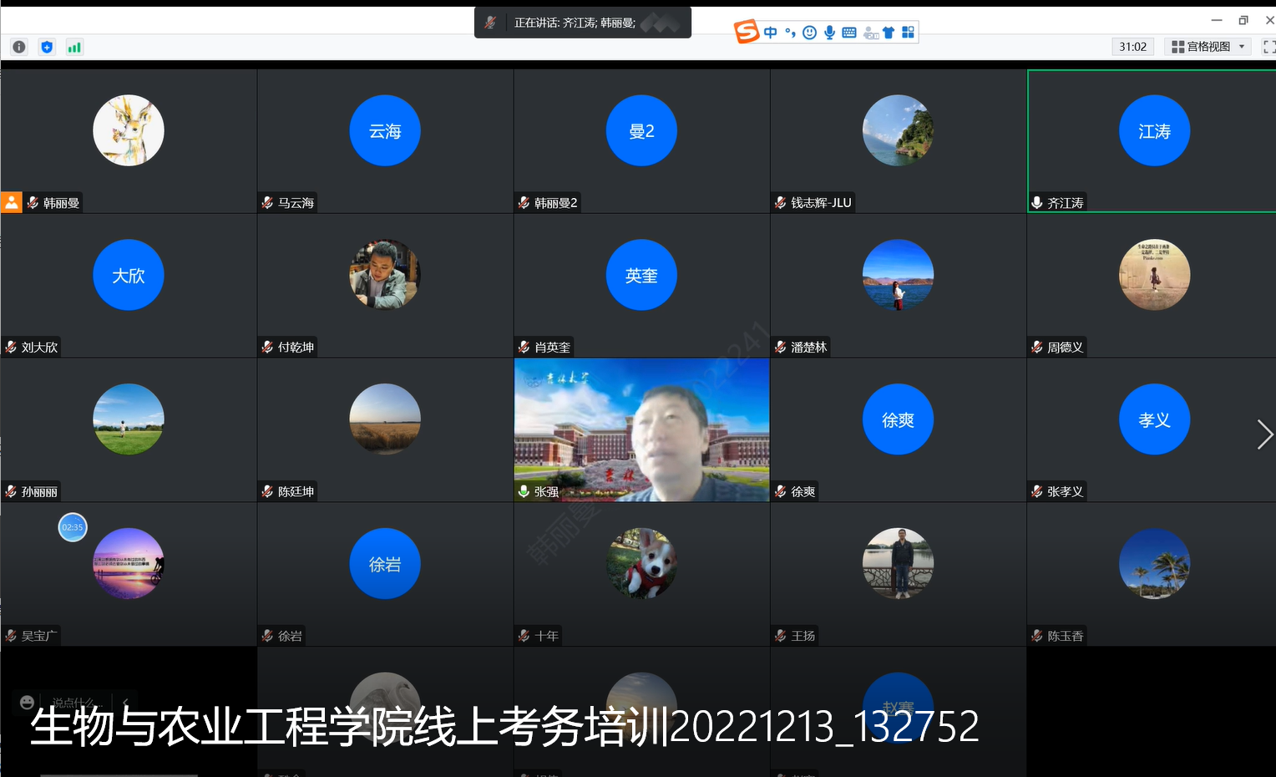The height and width of the screenshot is (777, 1276).
Task: Type in the 说点什么 chat field
Action: coord(73,703)
